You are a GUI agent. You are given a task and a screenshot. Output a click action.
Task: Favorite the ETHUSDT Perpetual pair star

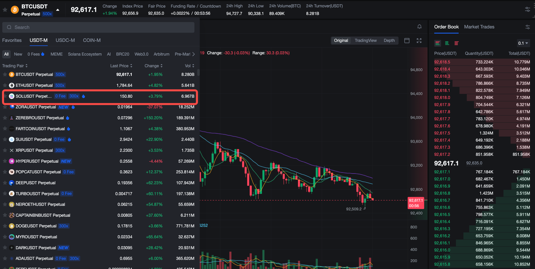click(x=5, y=85)
